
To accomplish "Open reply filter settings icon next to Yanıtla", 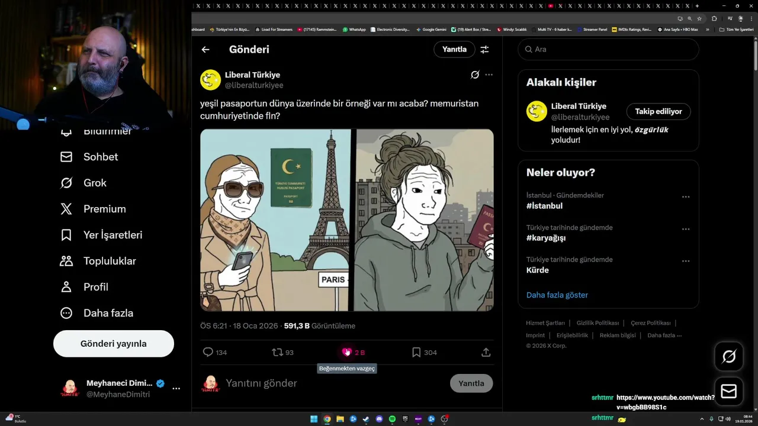I will tap(484, 50).
